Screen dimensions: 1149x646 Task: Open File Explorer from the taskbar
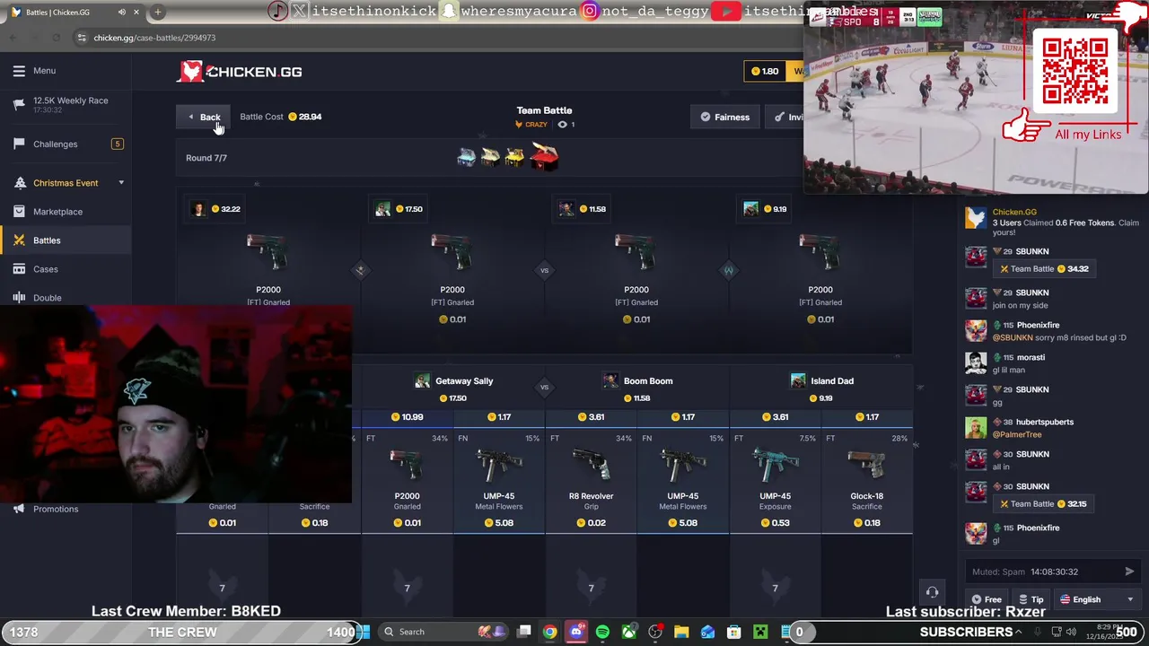coord(681,632)
